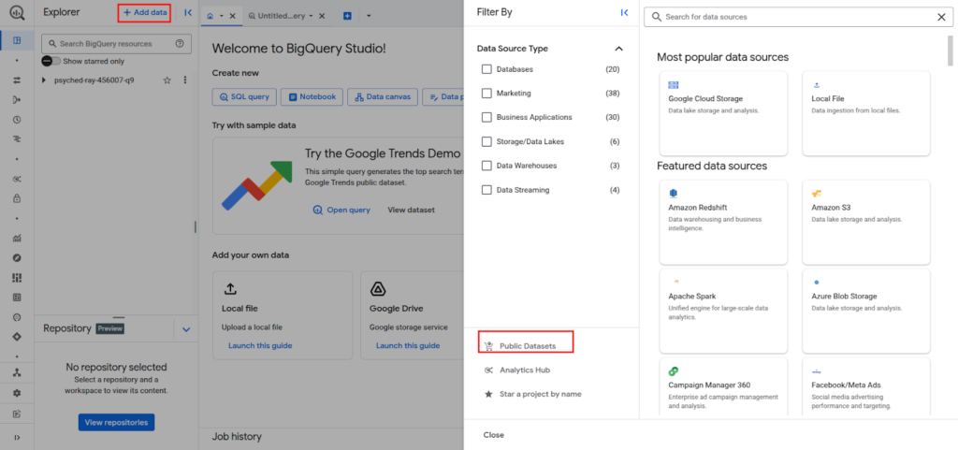Open release notes icon below the gear

pyautogui.click(x=17, y=414)
